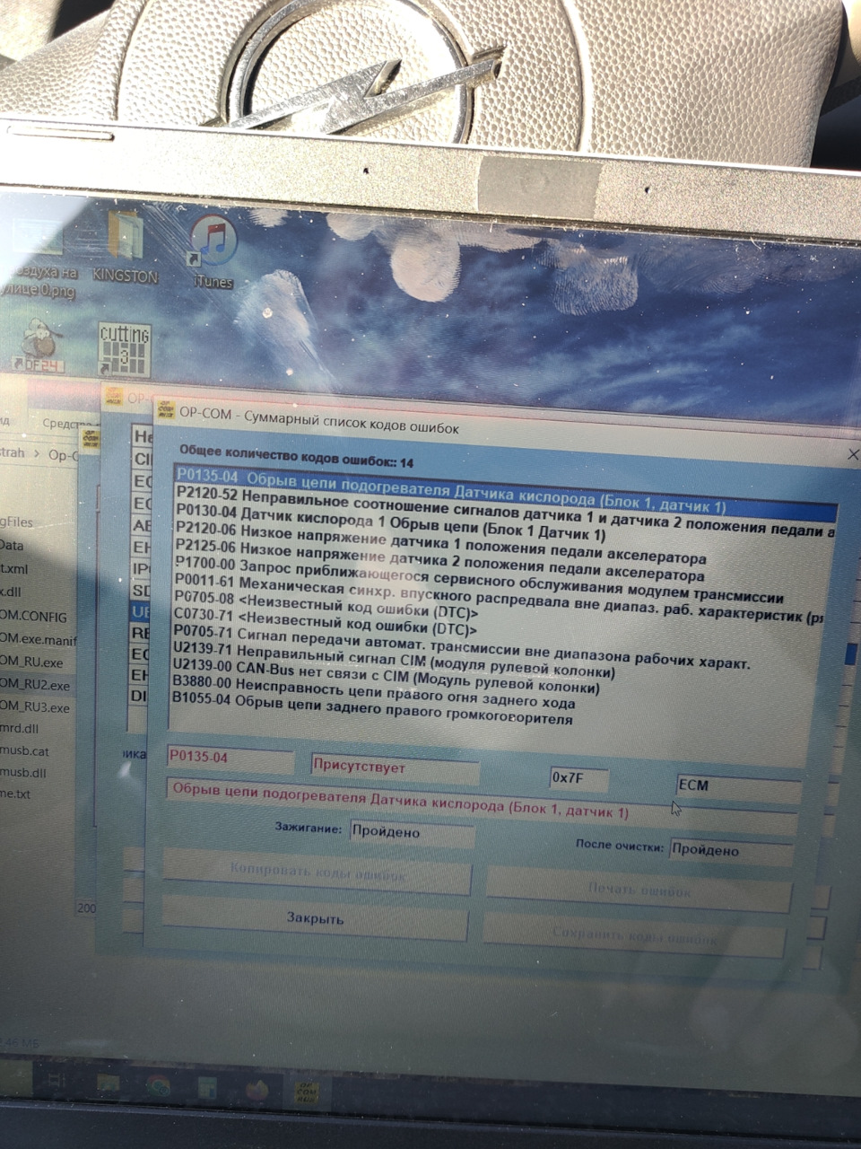Select error row P2125-06 pedal sensor 2
861x1149 pixels.
(x=439, y=562)
